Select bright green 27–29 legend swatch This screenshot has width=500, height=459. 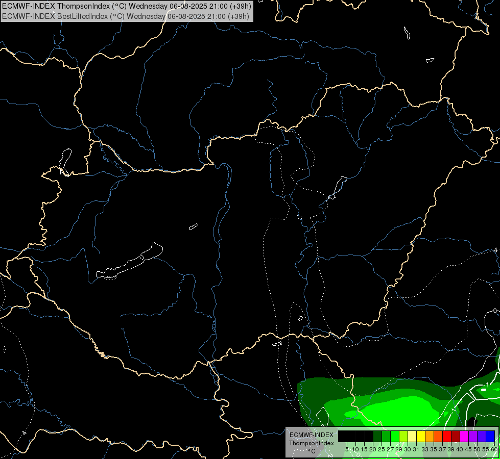tap(395, 436)
